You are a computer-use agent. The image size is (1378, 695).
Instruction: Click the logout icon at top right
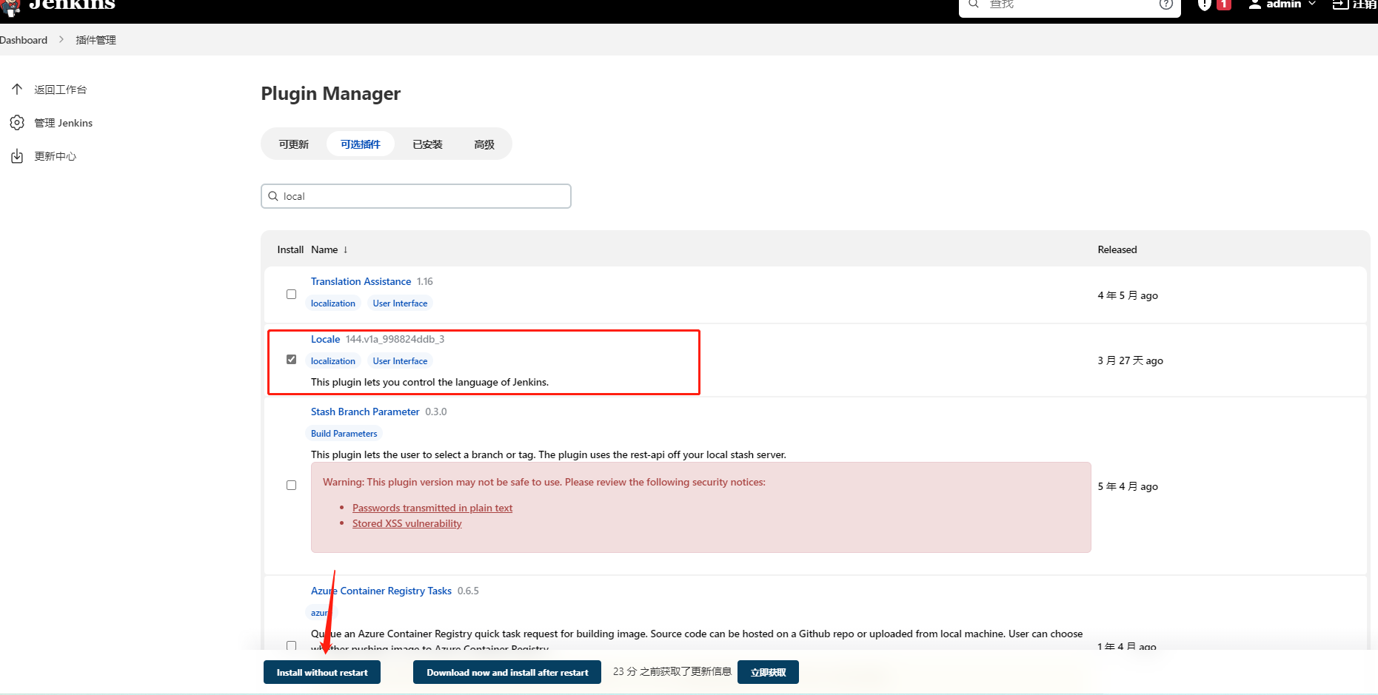tap(1340, 4)
